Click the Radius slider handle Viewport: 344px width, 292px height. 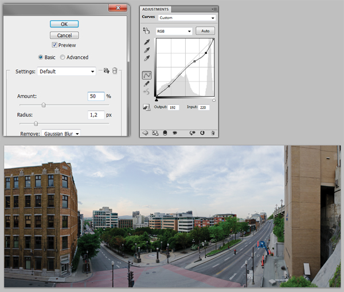tap(36, 123)
